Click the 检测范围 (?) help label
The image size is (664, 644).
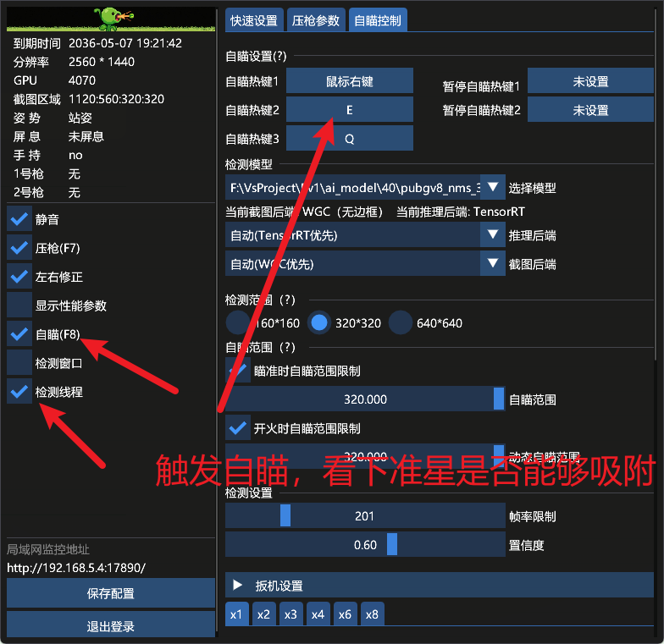coord(260,300)
